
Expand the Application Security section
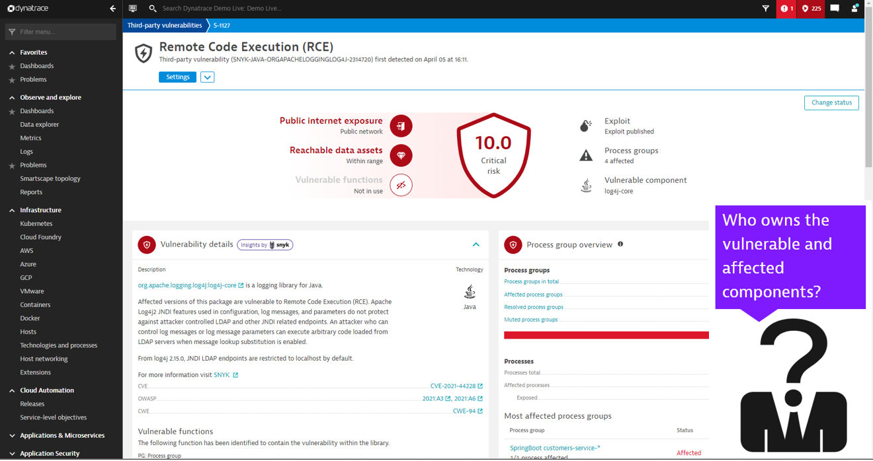tap(12, 454)
